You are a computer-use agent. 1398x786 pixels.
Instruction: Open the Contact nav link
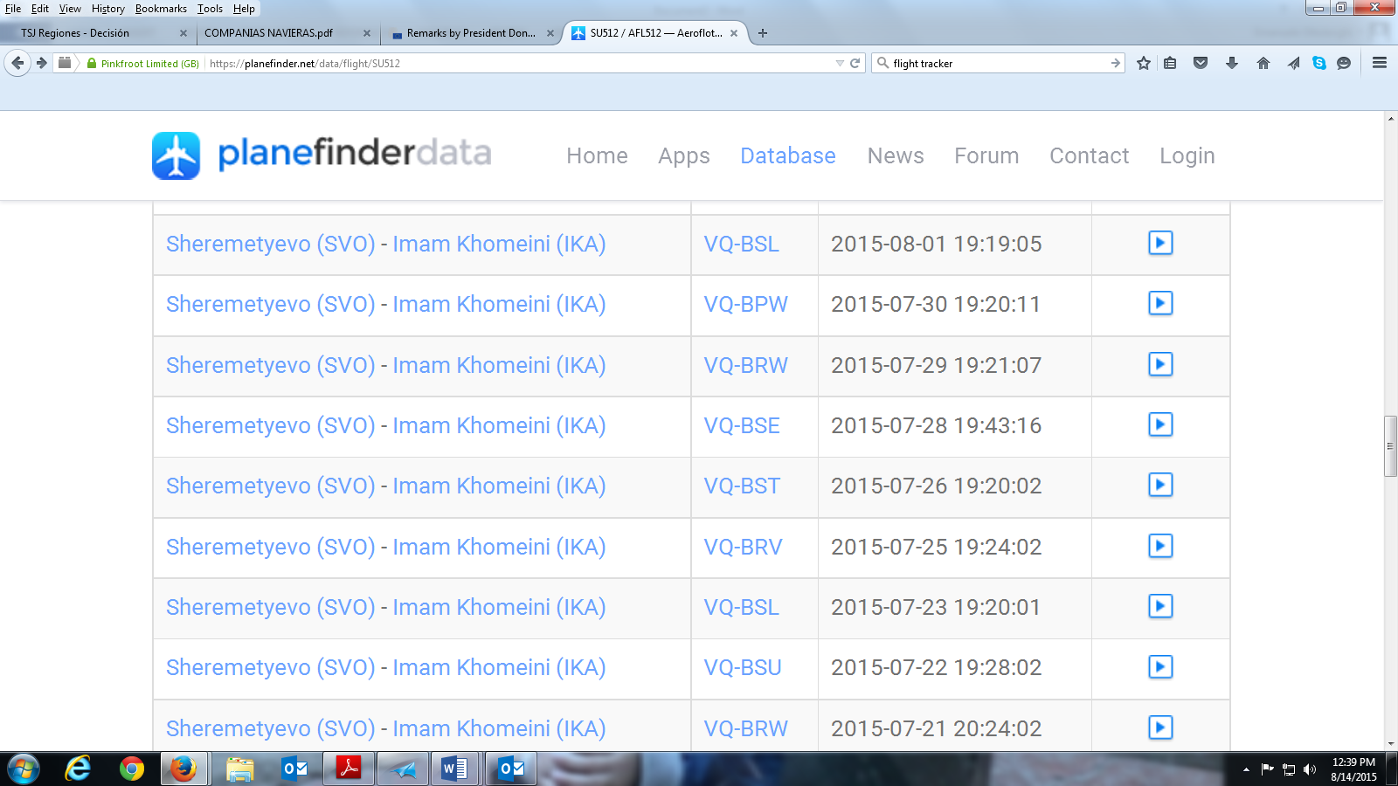coord(1089,155)
